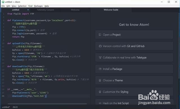The image size is (180, 109).
Task: Click the 'ftp.login(username, password)' line
Action: click(30, 33)
